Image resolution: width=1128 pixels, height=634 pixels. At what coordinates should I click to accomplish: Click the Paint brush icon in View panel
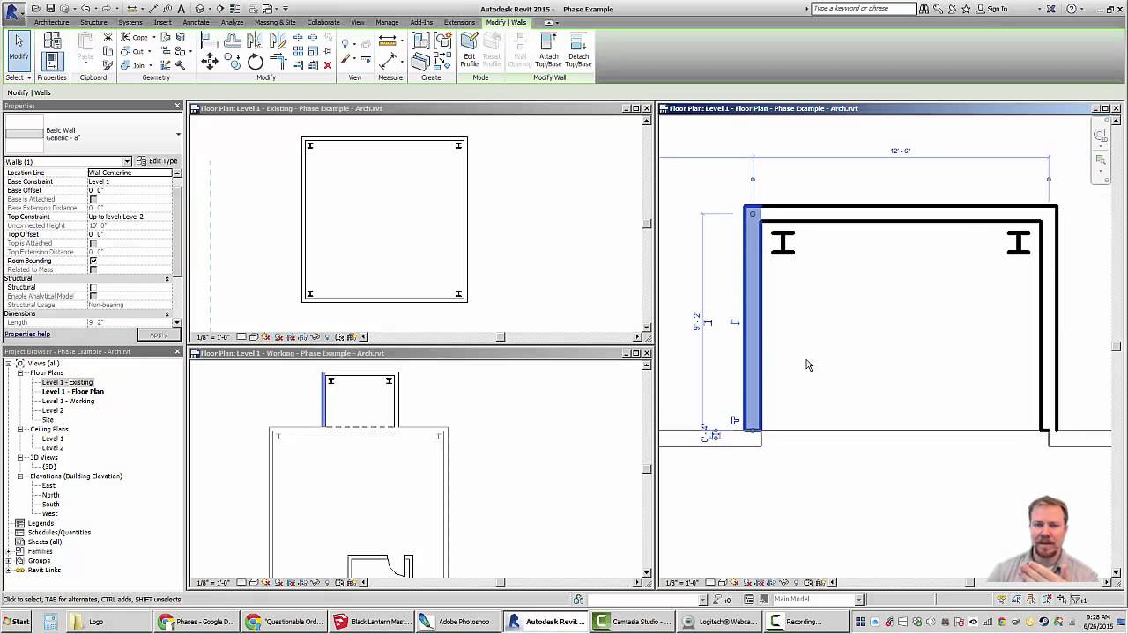point(346,60)
